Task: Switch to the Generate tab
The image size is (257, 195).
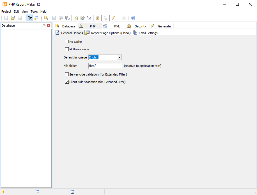Action: click(x=161, y=26)
